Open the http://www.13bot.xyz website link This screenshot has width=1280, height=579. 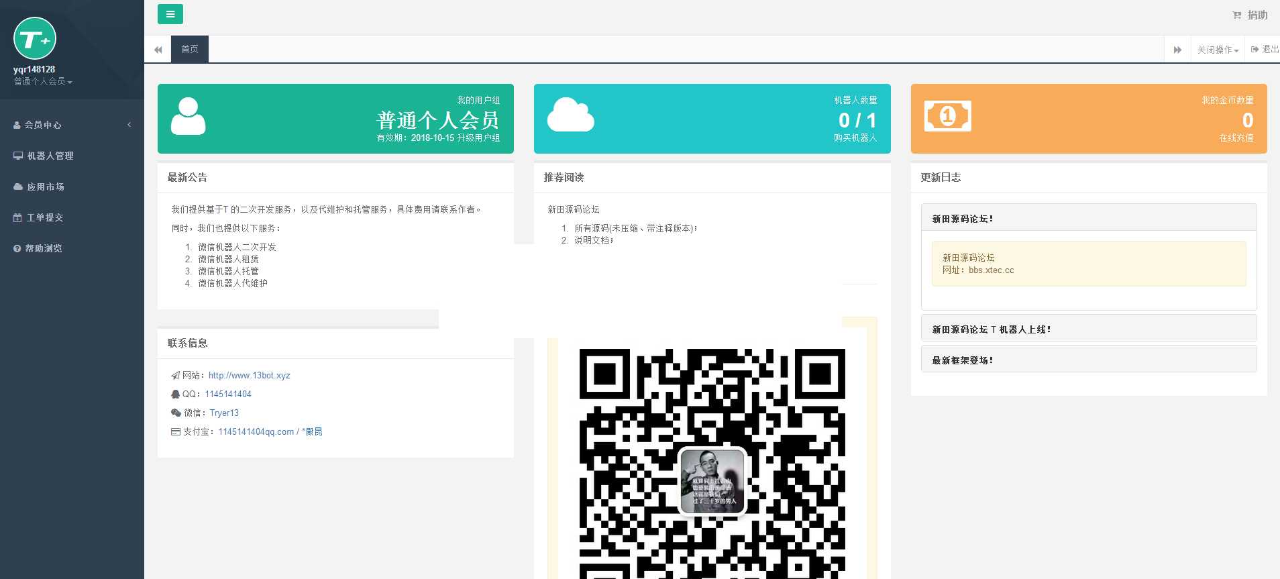click(x=250, y=376)
